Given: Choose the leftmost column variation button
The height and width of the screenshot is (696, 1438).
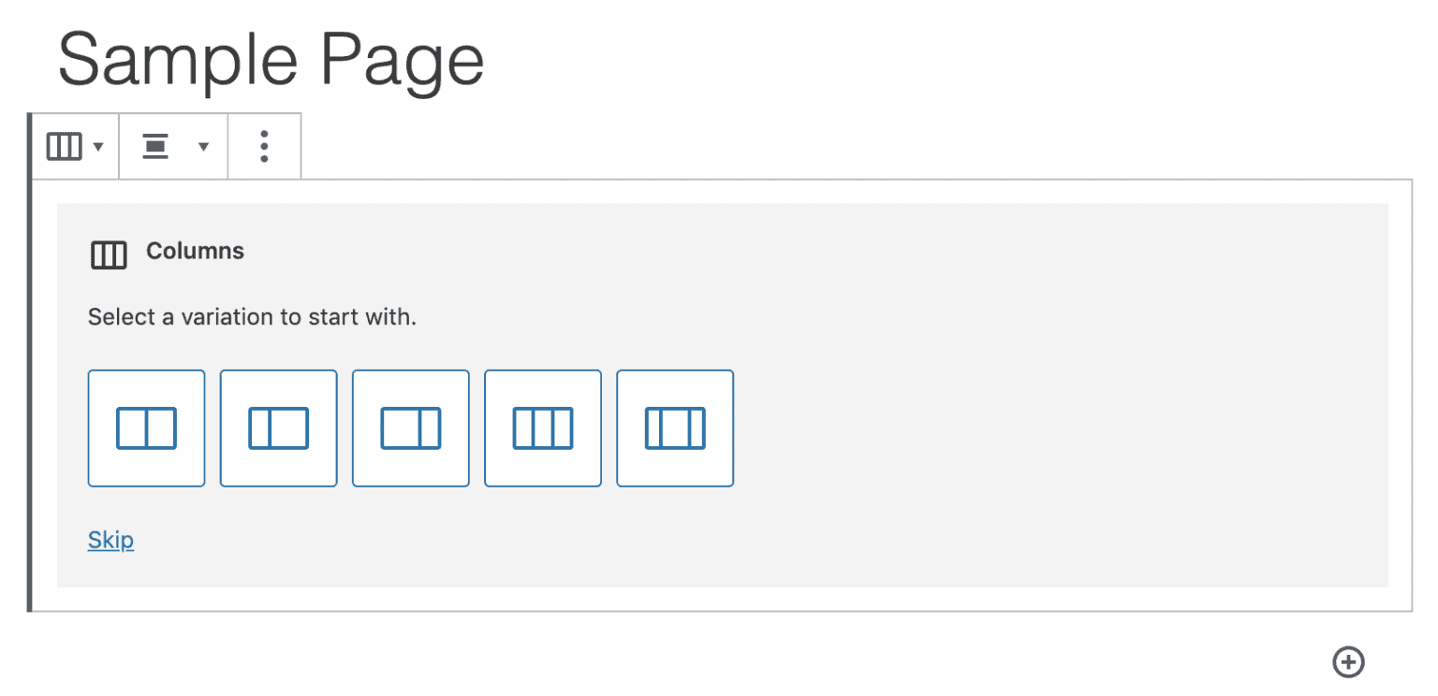Looking at the screenshot, I should [x=145, y=428].
